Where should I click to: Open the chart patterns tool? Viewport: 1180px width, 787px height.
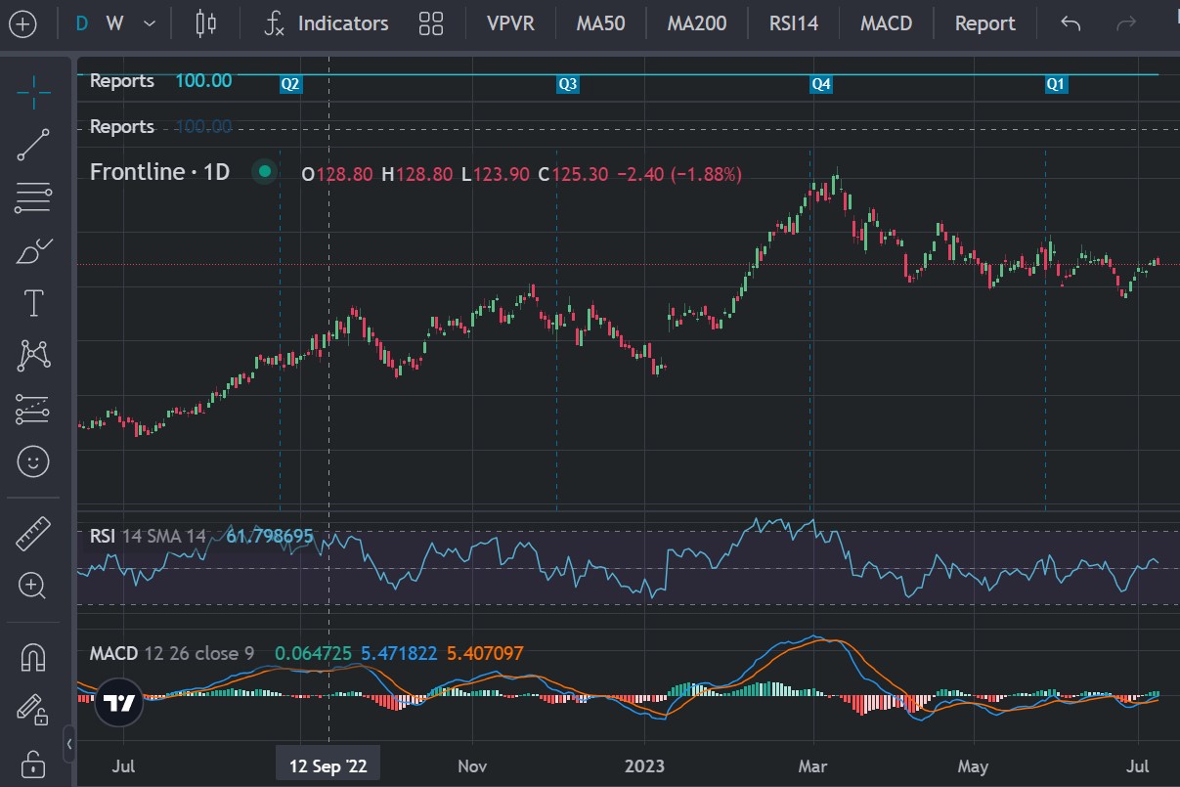pyautogui.click(x=34, y=355)
